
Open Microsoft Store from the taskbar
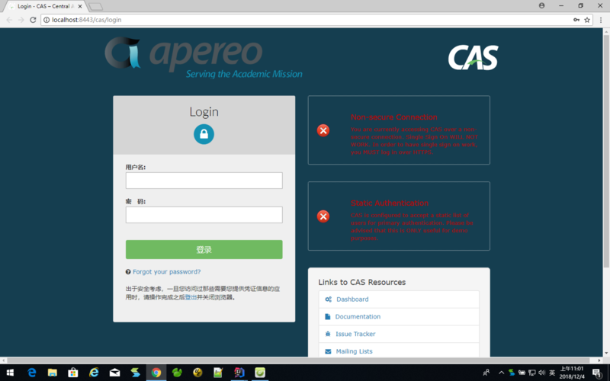pyautogui.click(x=72, y=373)
